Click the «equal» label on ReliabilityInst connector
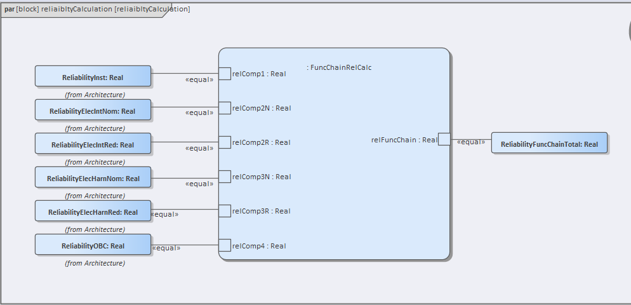This screenshot has width=631, height=305. [199, 80]
